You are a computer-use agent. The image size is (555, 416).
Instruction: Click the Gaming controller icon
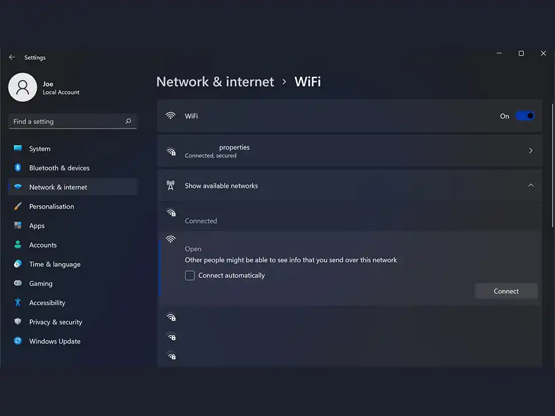(18, 284)
